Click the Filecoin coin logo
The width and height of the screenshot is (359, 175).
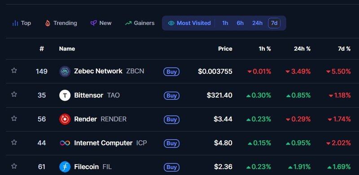(65, 167)
